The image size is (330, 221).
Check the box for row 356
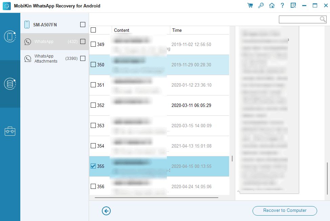coord(93,186)
